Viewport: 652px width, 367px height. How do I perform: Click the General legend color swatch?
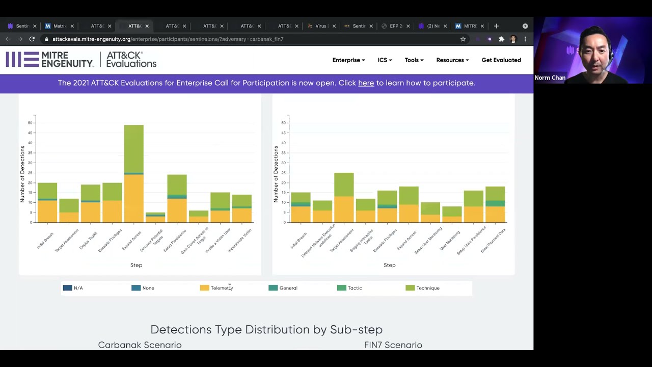coord(273,288)
